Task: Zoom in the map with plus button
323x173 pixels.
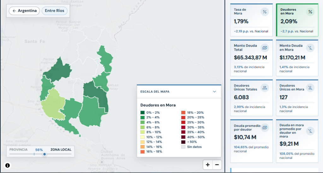Action: tap(208, 164)
